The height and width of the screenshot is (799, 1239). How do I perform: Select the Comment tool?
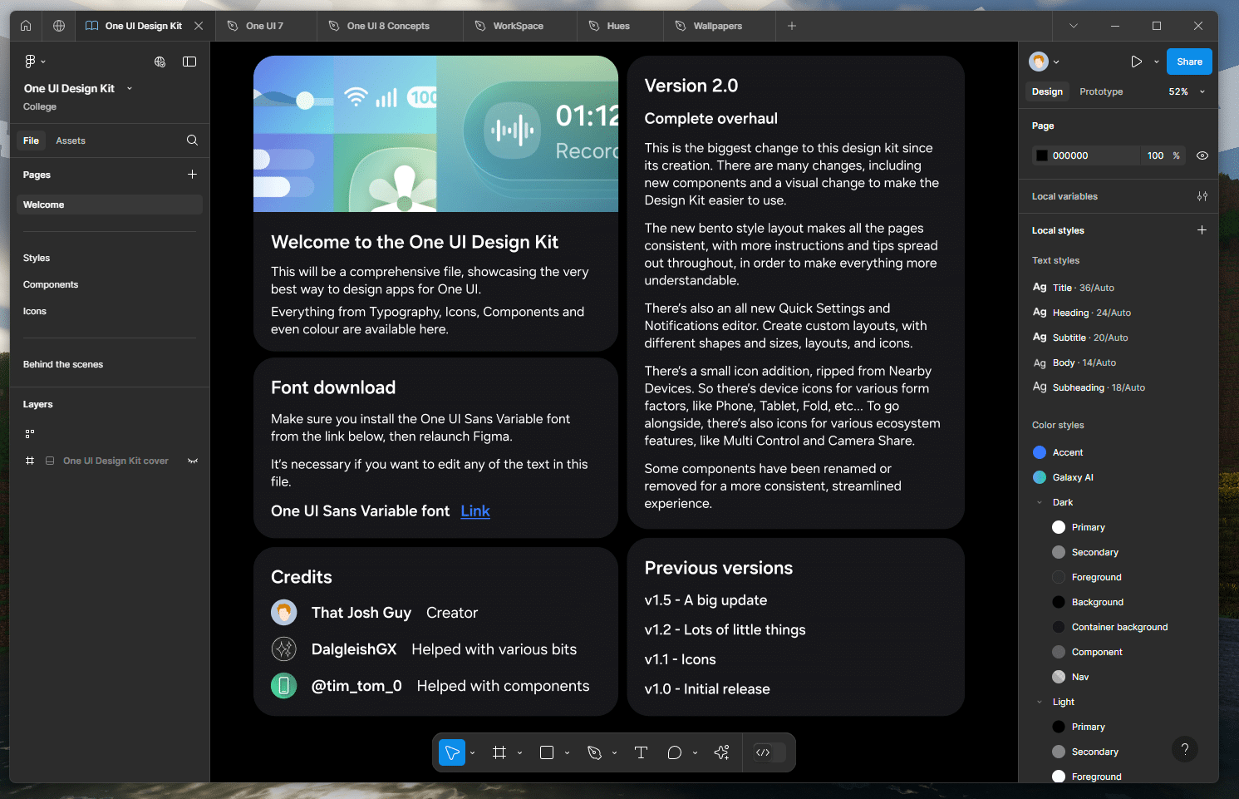click(x=675, y=752)
